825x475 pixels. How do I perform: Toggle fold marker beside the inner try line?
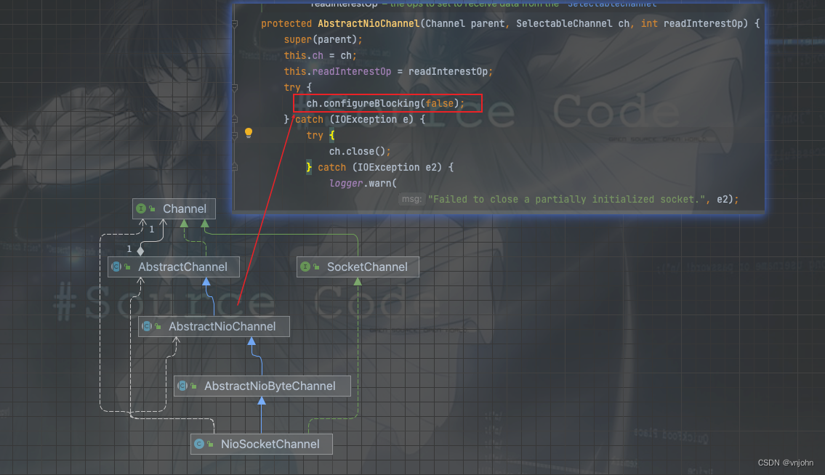pyautogui.click(x=235, y=136)
